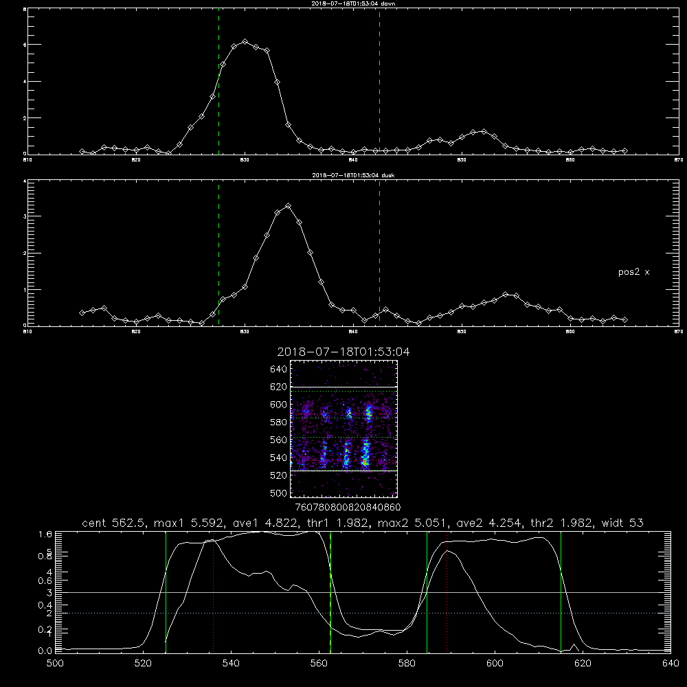The image size is (687, 687).
Task: Click the bottom plot x-axis label "640"
Action: [671, 664]
